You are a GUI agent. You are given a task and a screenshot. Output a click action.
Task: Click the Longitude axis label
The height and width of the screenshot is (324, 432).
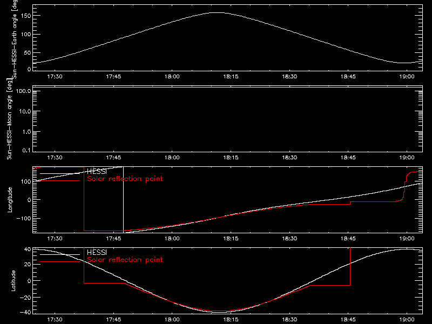(x=10, y=200)
